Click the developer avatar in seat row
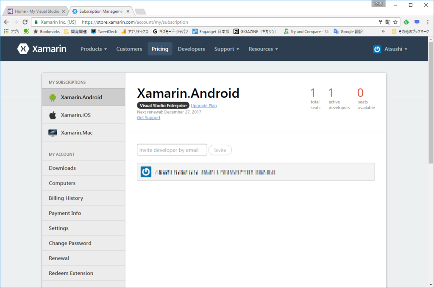This screenshot has height=288, width=434. pyautogui.click(x=146, y=172)
